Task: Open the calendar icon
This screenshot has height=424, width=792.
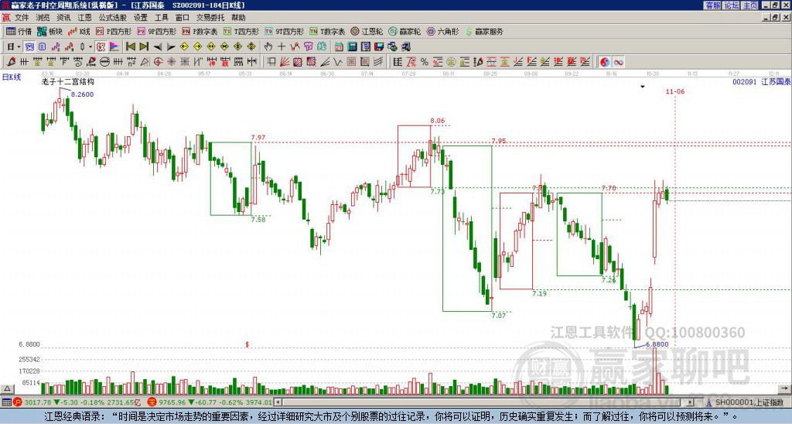Action: [x=339, y=46]
